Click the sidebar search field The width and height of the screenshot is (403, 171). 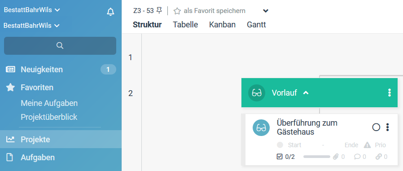[60, 46]
